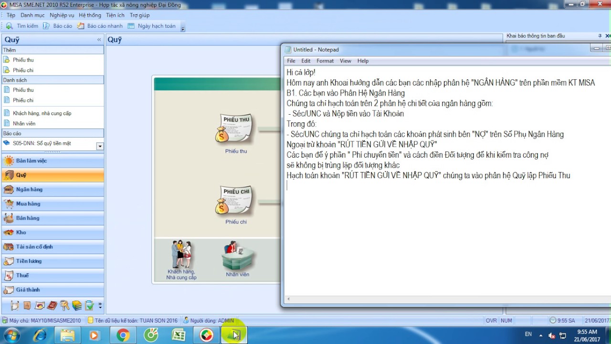Click the stacked books icon in module strip
Screen dimensions: 611x344
(77, 305)
